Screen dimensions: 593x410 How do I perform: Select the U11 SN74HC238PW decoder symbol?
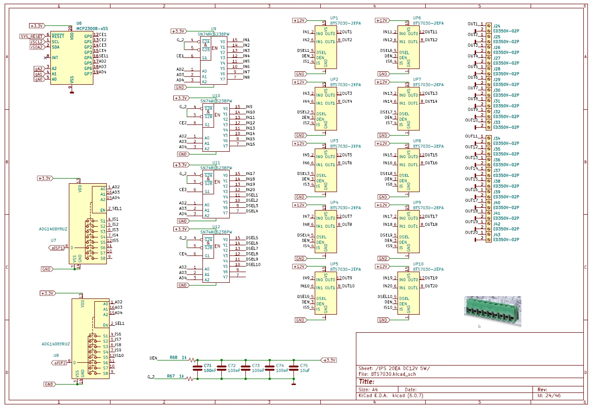(216, 194)
